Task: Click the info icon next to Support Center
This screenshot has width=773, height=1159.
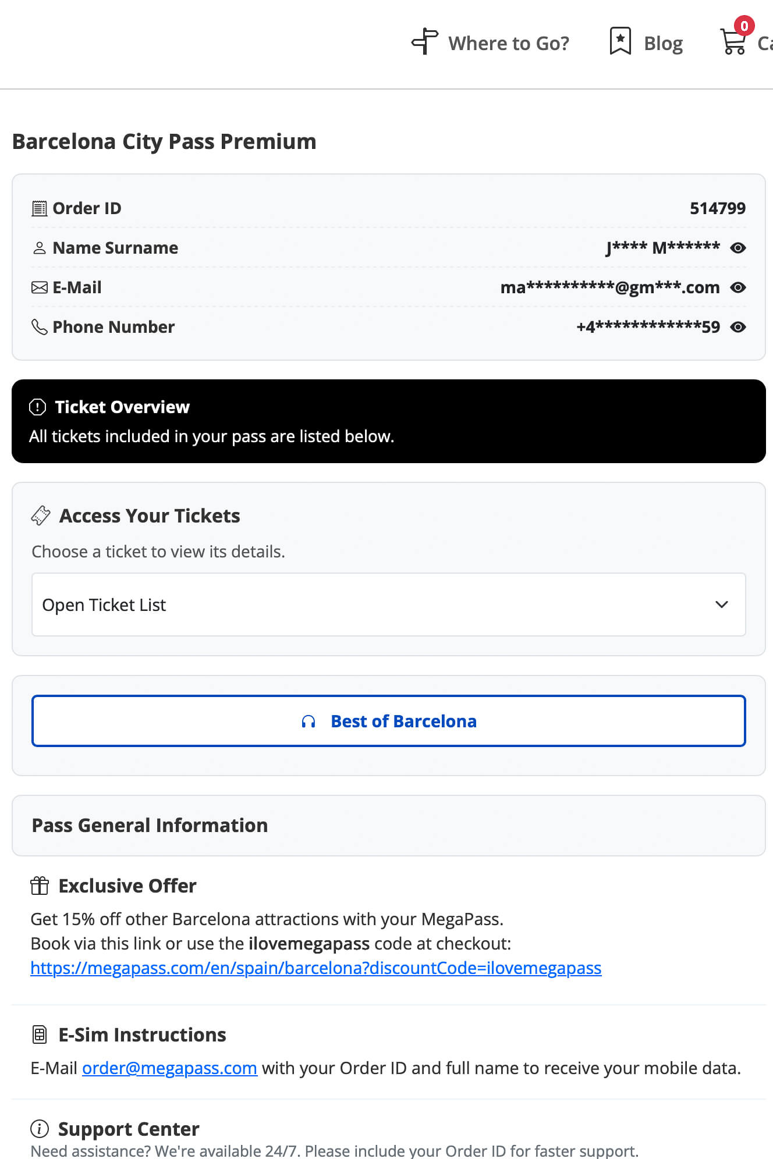Action: pos(39,1129)
